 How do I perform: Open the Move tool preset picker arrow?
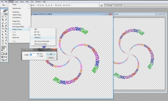6,5
